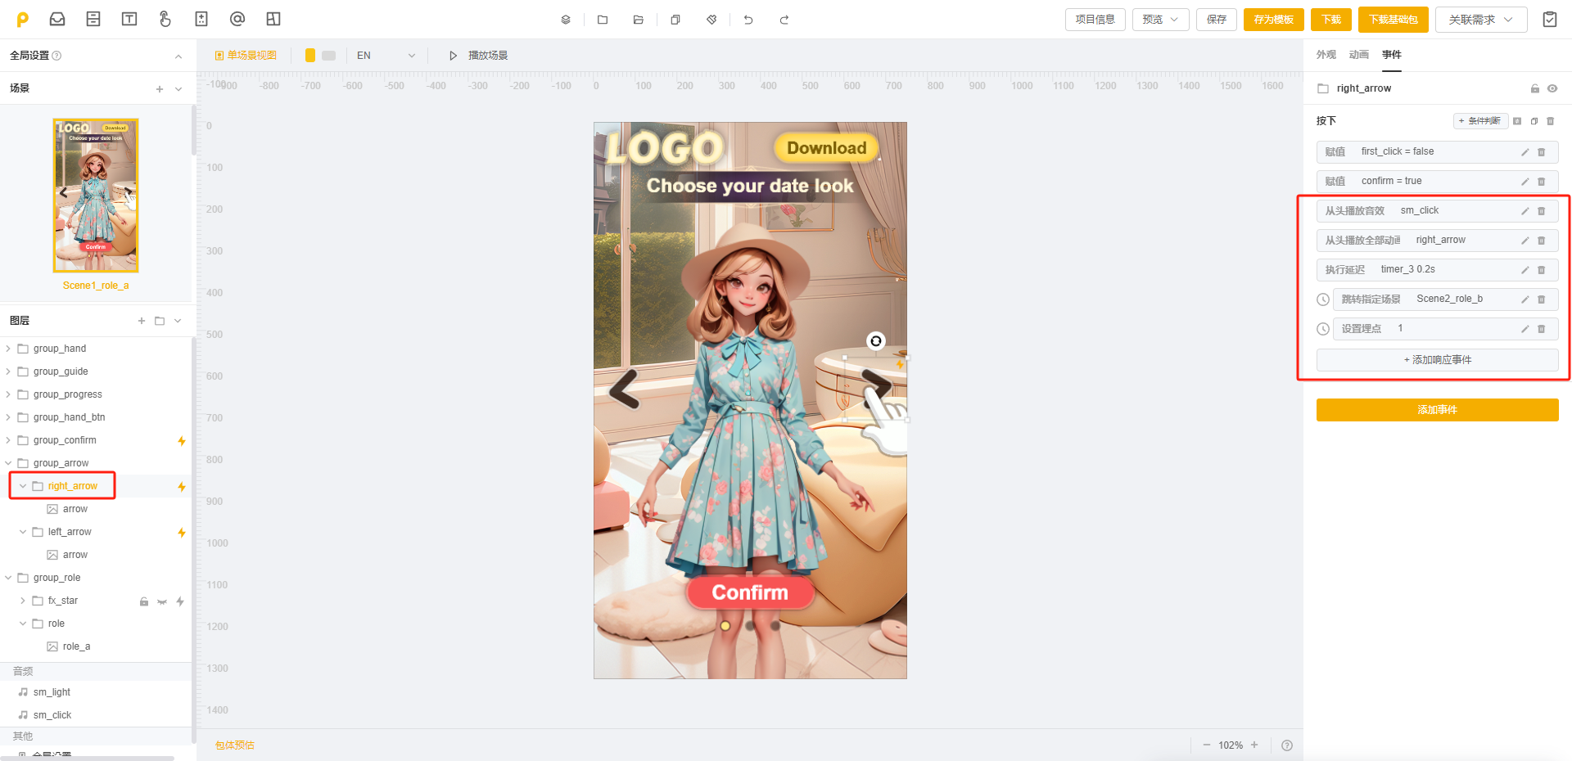The image size is (1572, 761).
Task: Click the hand gesture interaction icon
Action: (165, 19)
